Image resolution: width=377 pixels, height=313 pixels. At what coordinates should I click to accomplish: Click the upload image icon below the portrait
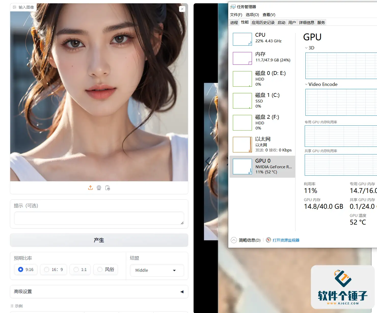tap(90, 188)
